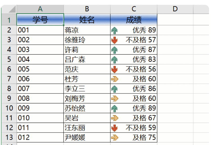Click the score text 优秀 87

[144, 50]
